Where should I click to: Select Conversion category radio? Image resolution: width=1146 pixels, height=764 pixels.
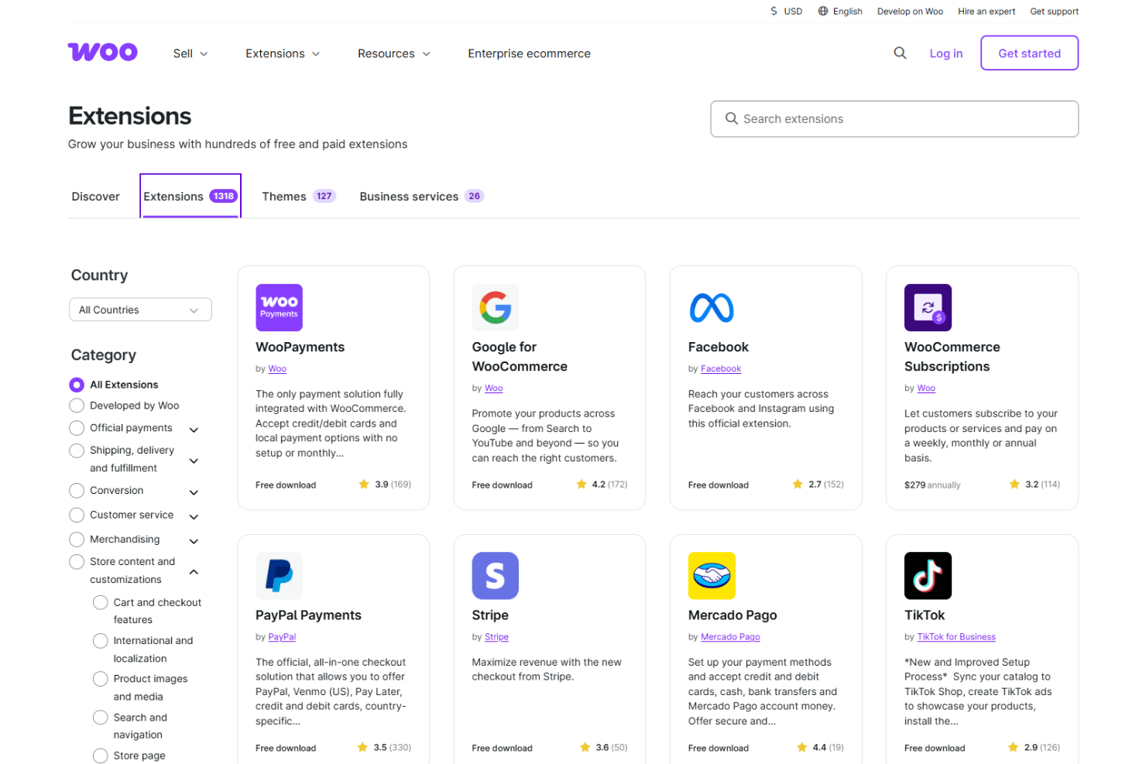[x=77, y=491]
